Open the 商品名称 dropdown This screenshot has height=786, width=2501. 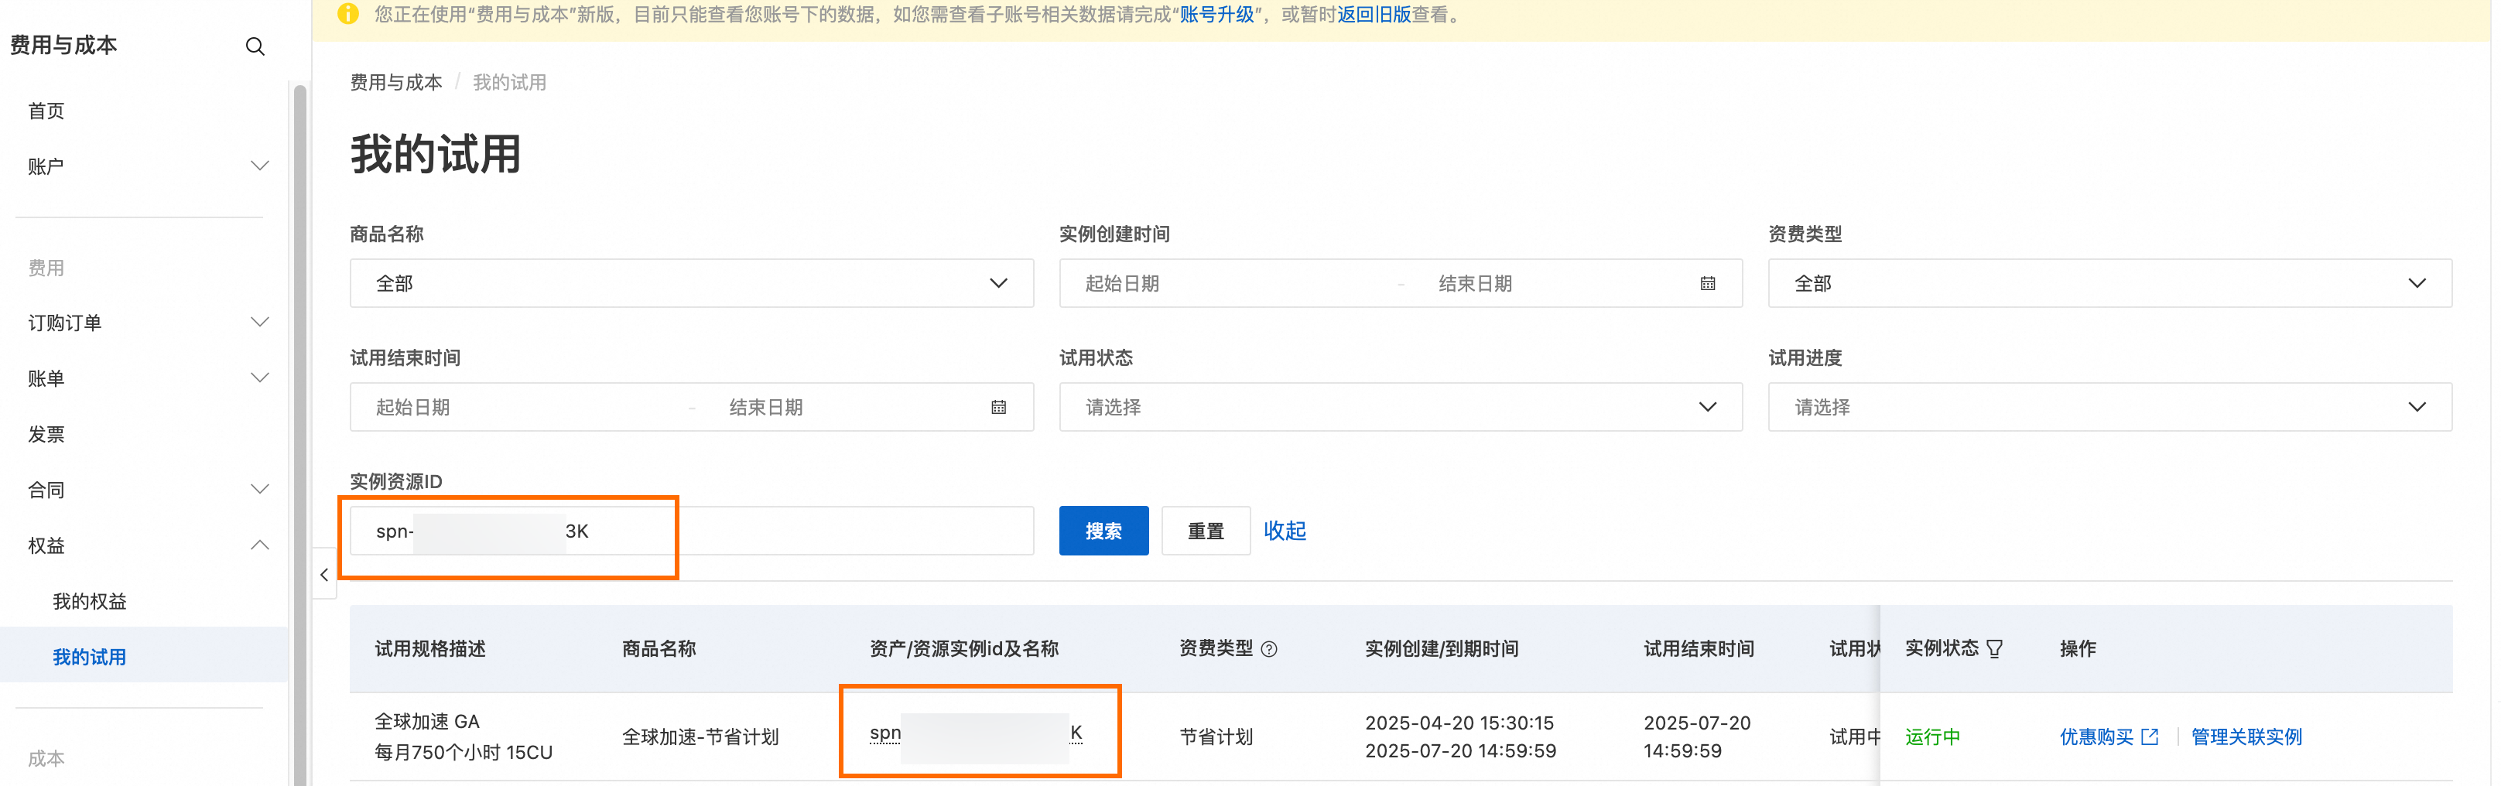tap(691, 283)
